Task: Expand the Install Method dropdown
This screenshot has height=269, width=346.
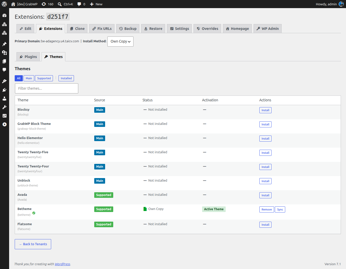Action: point(120,42)
